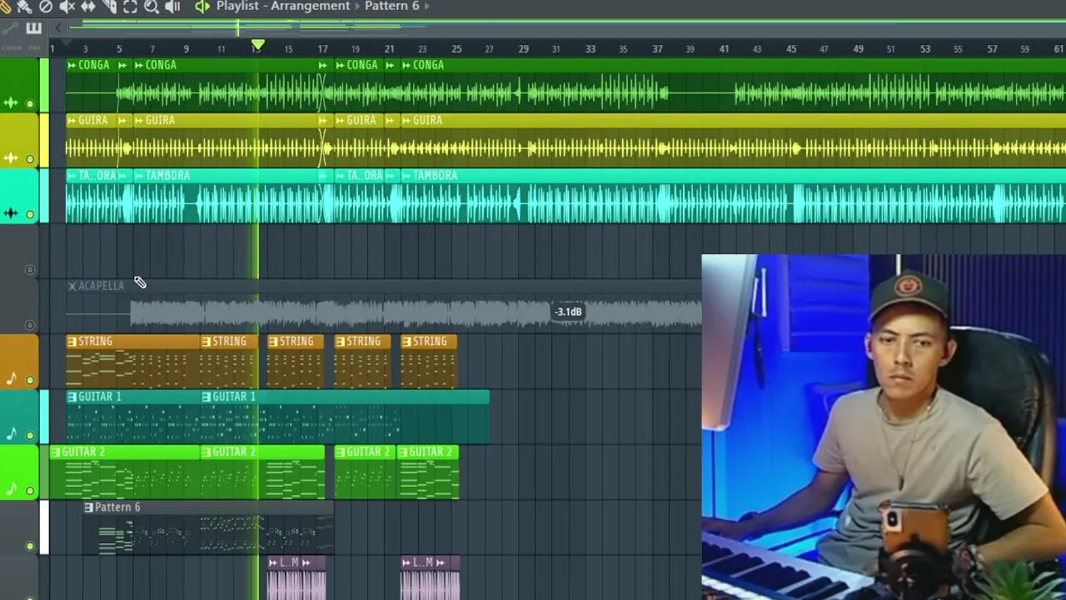The image size is (1066, 600).
Task: Open menu of GUITAR 2 clip starting at bar 18
Action: click(x=340, y=452)
